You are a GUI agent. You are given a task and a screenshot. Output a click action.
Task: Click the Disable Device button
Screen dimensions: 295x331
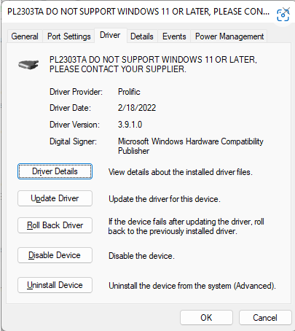click(55, 255)
